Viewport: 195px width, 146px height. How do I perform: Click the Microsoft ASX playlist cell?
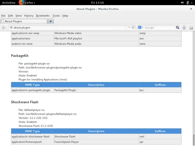coord(96,39)
